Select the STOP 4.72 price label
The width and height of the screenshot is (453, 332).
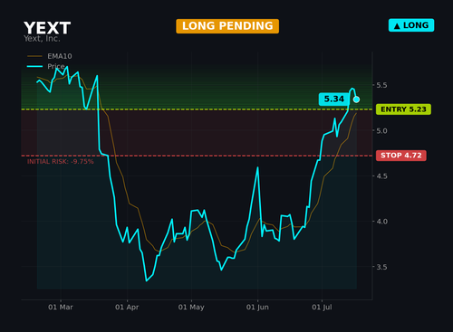coord(401,156)
